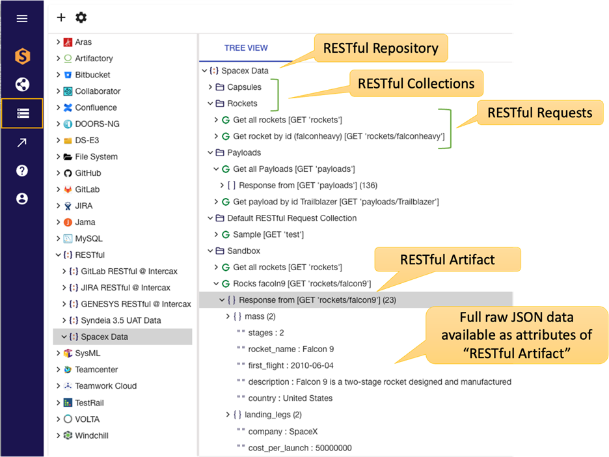Expand the Artifactory repository node
The width and height of the screenshot is (609, 457).
pos(59,59)
